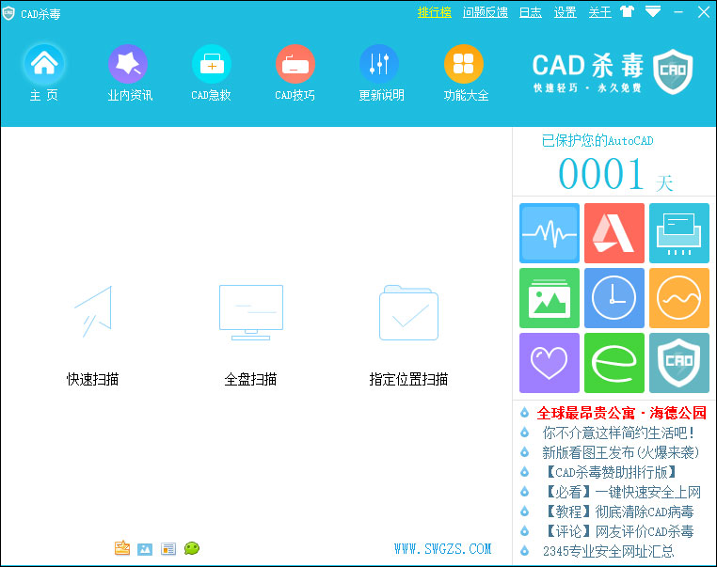Start 指定位置扫描 custom location scan
Viewport: 717px width, 567px height.
(x=408, y=336)
